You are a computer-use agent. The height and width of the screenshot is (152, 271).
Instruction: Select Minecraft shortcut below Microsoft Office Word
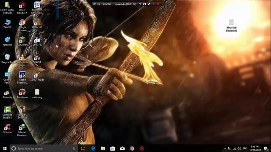click(x=37, y=24)
